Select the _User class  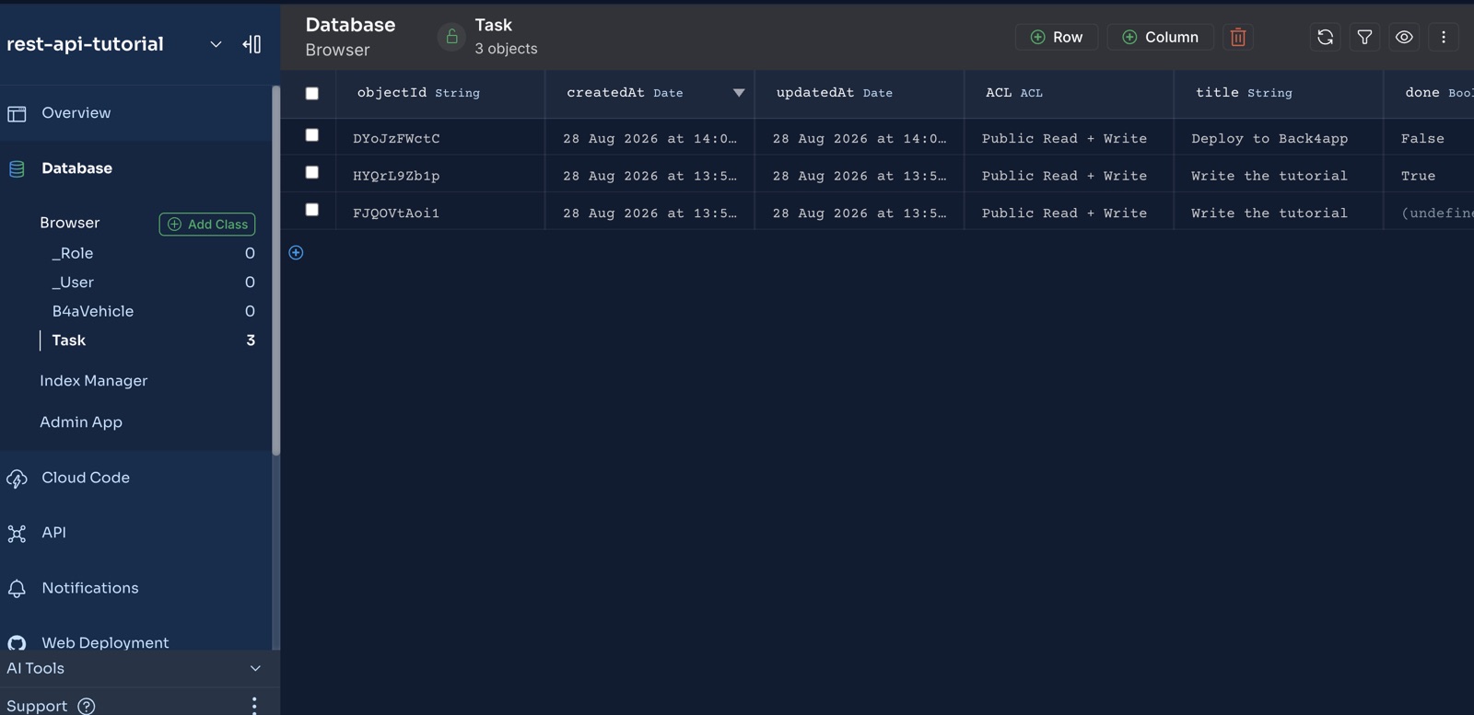point(73,283)
